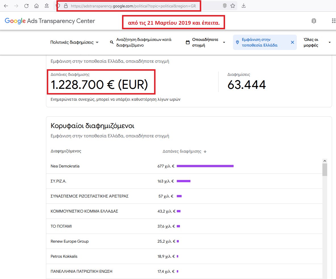Bookmark this page with the star icon
336x279 pixels.
pos(233,6)
